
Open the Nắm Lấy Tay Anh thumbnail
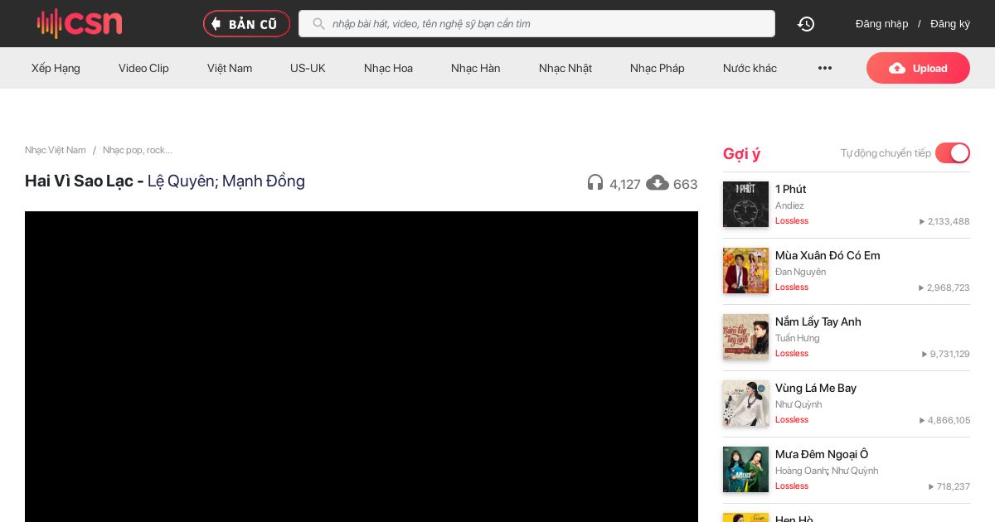pyautogui.click(x=745, y=337)
